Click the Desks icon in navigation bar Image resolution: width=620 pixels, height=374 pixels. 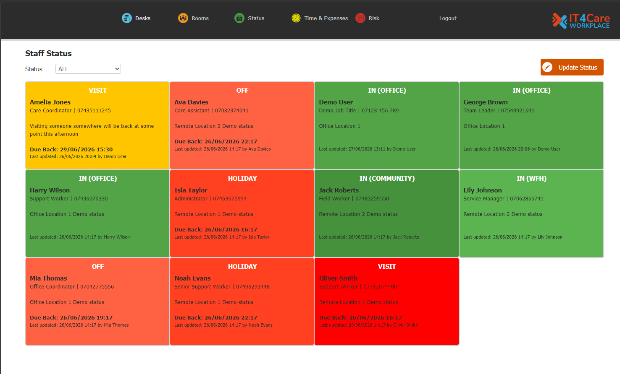pos(127,18)
